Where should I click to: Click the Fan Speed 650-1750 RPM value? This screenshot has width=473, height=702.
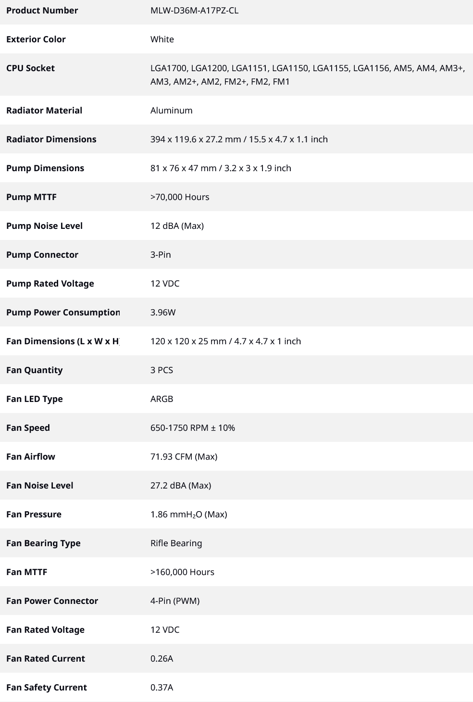[193, 427]
